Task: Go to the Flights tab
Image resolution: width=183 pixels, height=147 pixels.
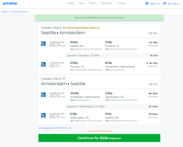Action: click(x=92, y=3)
